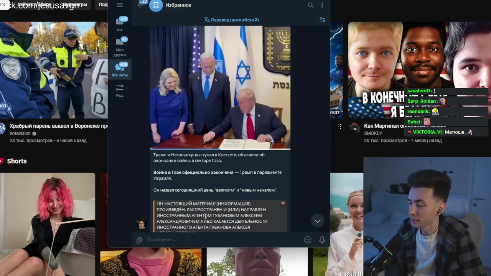Open the three-dot menu beside SMOKEY video
Viewport: 491px width, 276px height.
click(340, 126)
